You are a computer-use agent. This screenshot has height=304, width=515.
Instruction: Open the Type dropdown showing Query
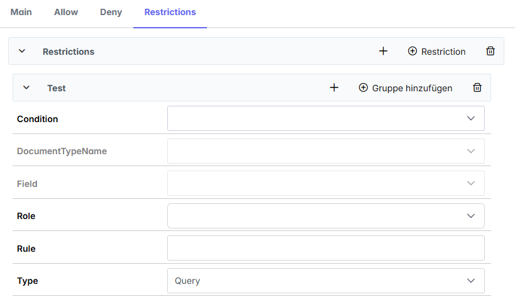click(x=326, y=281)
